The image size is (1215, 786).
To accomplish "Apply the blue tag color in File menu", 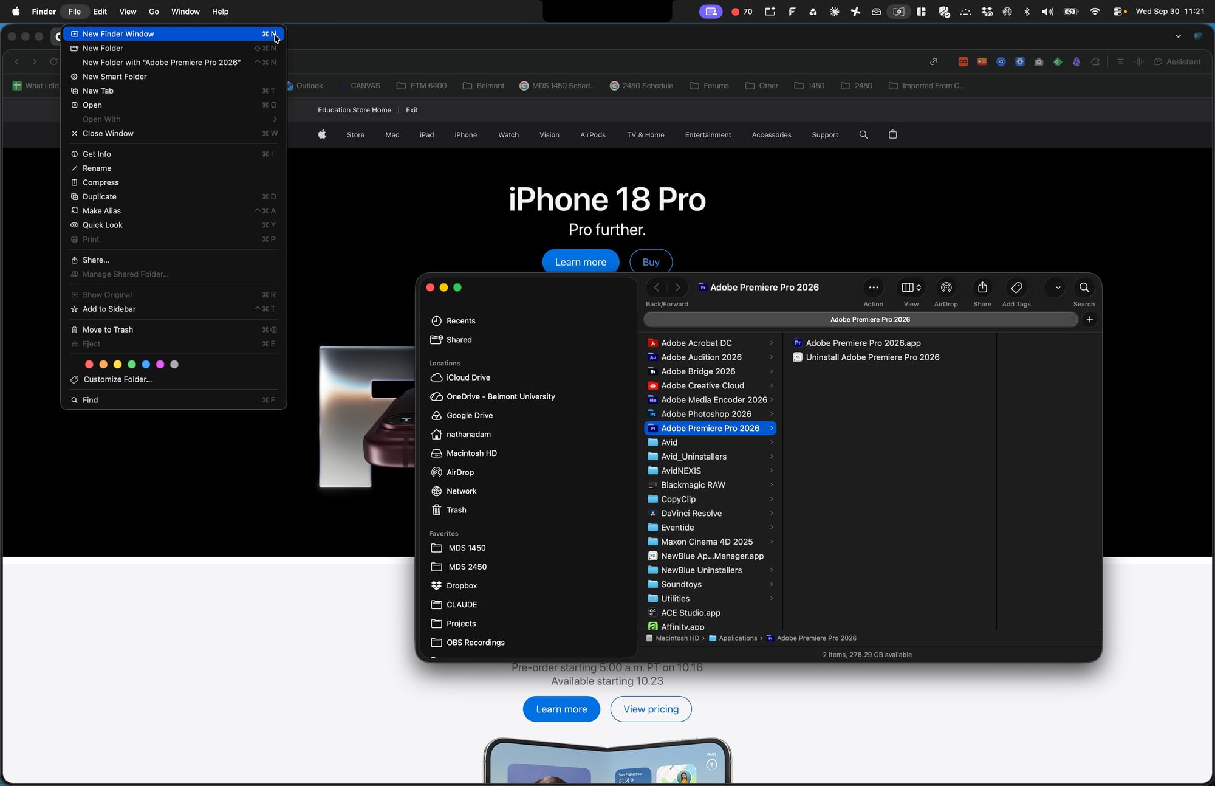I will coord(146,365).
